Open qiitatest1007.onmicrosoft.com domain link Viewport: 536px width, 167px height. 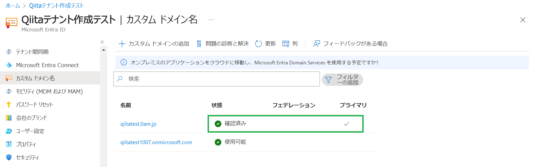click(x=156, y=142)
